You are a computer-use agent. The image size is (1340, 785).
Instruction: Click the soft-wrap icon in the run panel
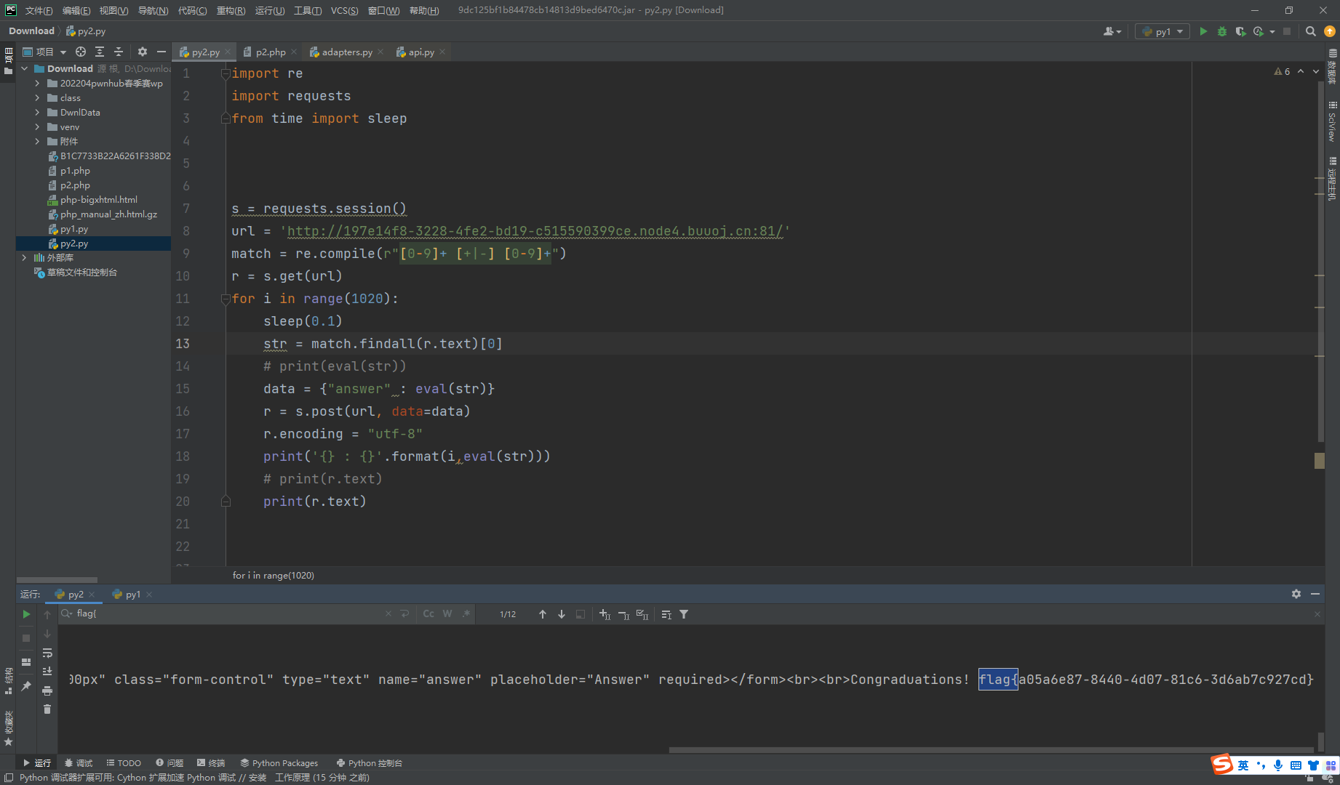47,653
